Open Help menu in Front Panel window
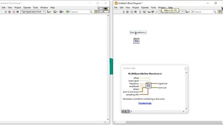Screen dimensions: 223x125 coord(53,8)
